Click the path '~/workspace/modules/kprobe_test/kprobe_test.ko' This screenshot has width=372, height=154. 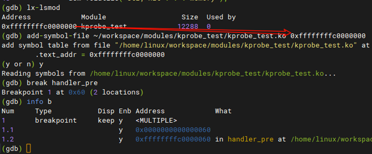(x=190, y=36)
